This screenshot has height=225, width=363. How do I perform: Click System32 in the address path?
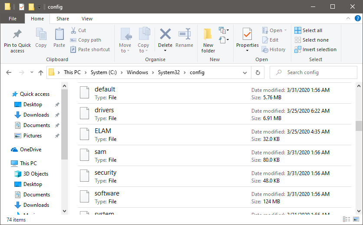(169, 72)
